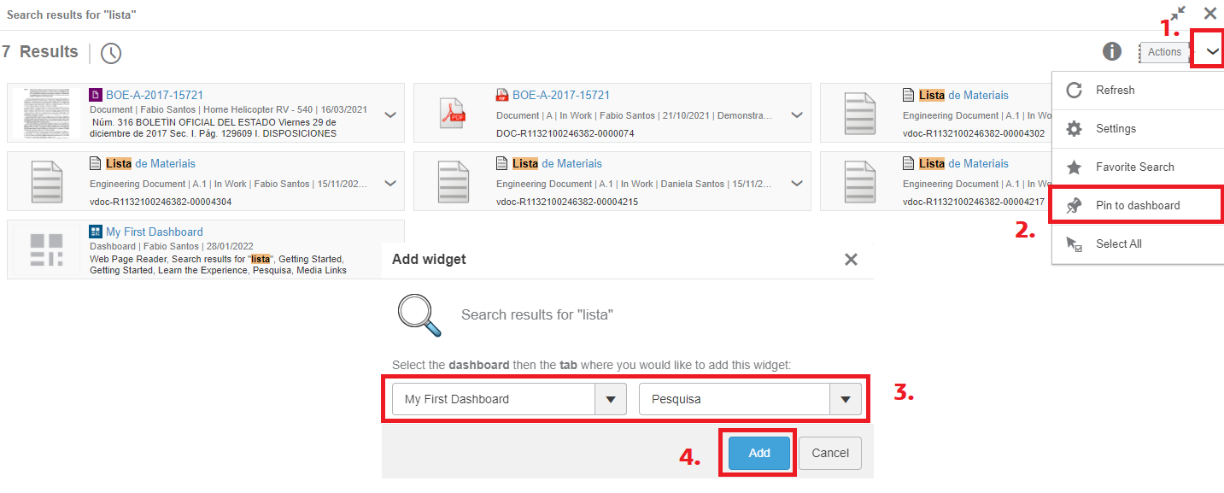Click the Refresh icon in the menu
Screen dimensions: 1224x493
tap(1075, 91)
